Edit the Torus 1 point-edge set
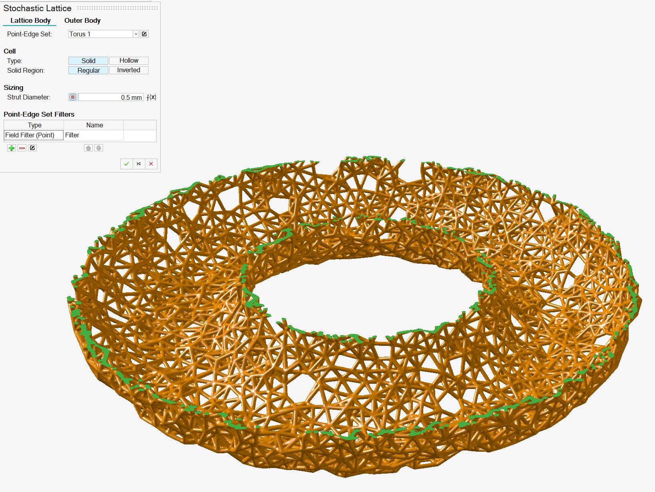 144,34
